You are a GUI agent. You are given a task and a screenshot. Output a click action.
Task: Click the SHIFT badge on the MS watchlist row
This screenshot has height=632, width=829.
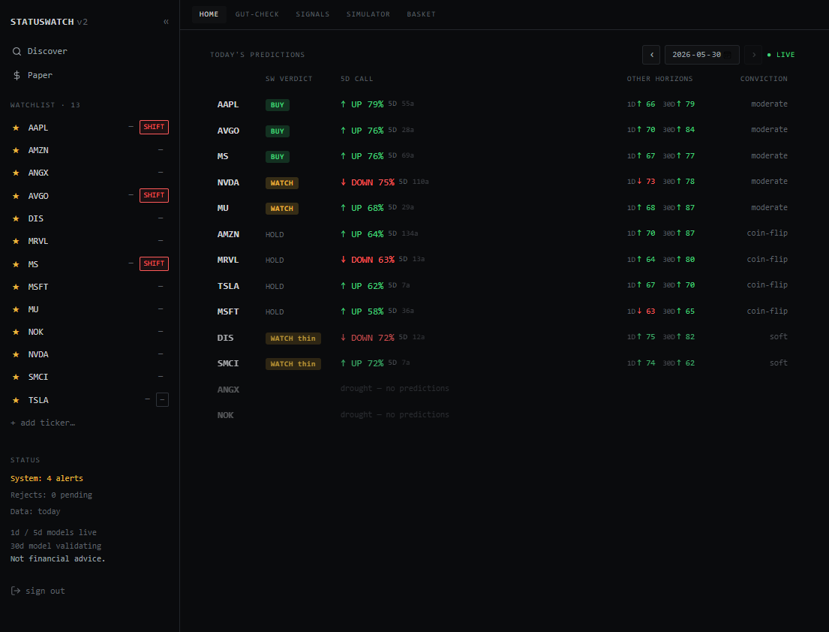[154, 263]
